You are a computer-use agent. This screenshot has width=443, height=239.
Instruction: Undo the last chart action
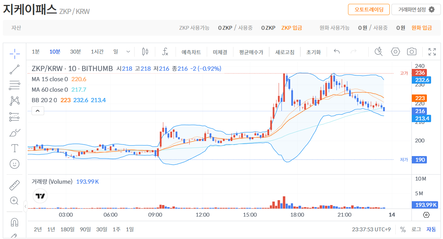point(336,51)
